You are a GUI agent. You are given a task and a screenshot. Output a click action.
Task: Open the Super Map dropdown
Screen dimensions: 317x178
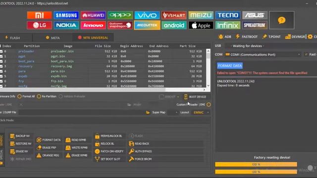pos(173,112)
